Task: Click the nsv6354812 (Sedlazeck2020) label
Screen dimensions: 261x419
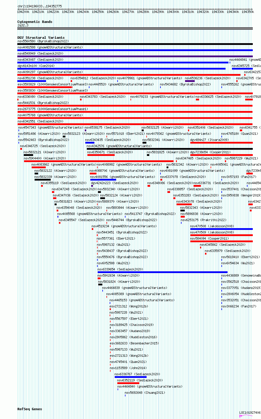Action: pos(93,78)
